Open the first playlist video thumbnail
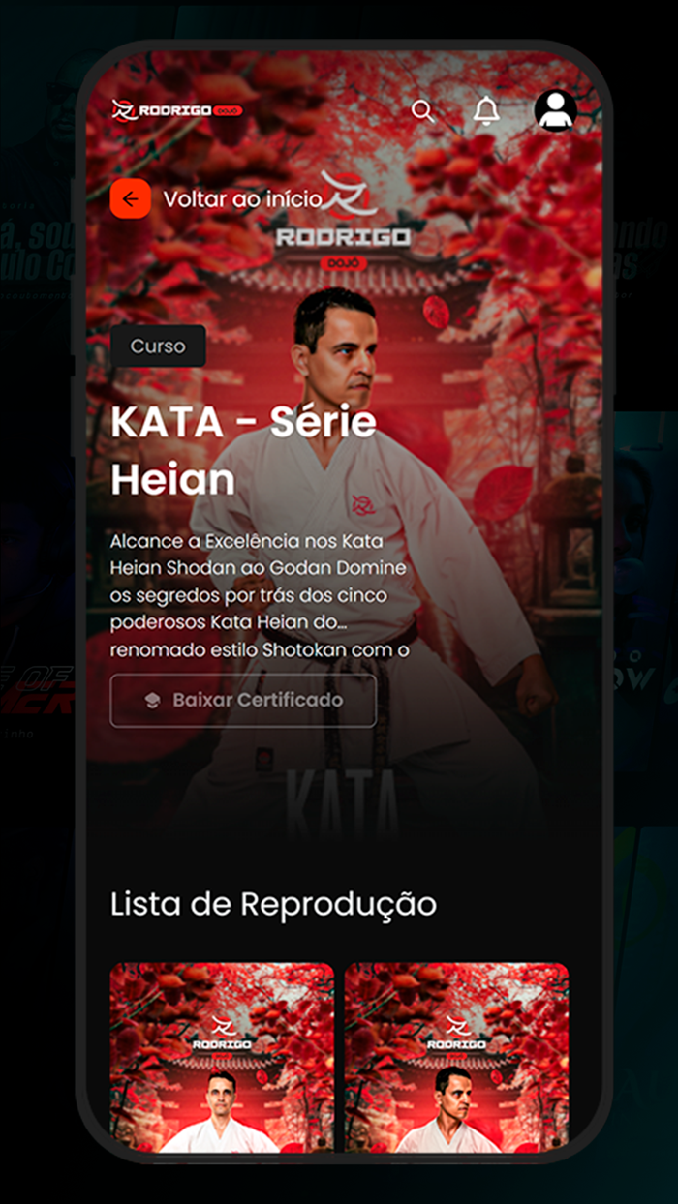Viewport: 678px width, 1204px height. pos(222,1057)
